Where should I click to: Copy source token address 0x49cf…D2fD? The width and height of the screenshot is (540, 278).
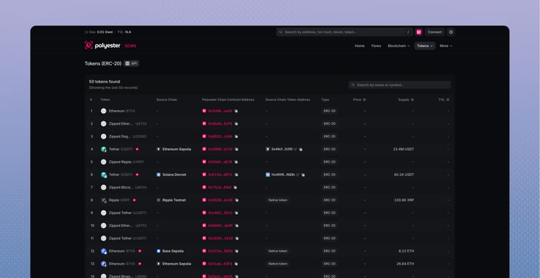[300, 149]
